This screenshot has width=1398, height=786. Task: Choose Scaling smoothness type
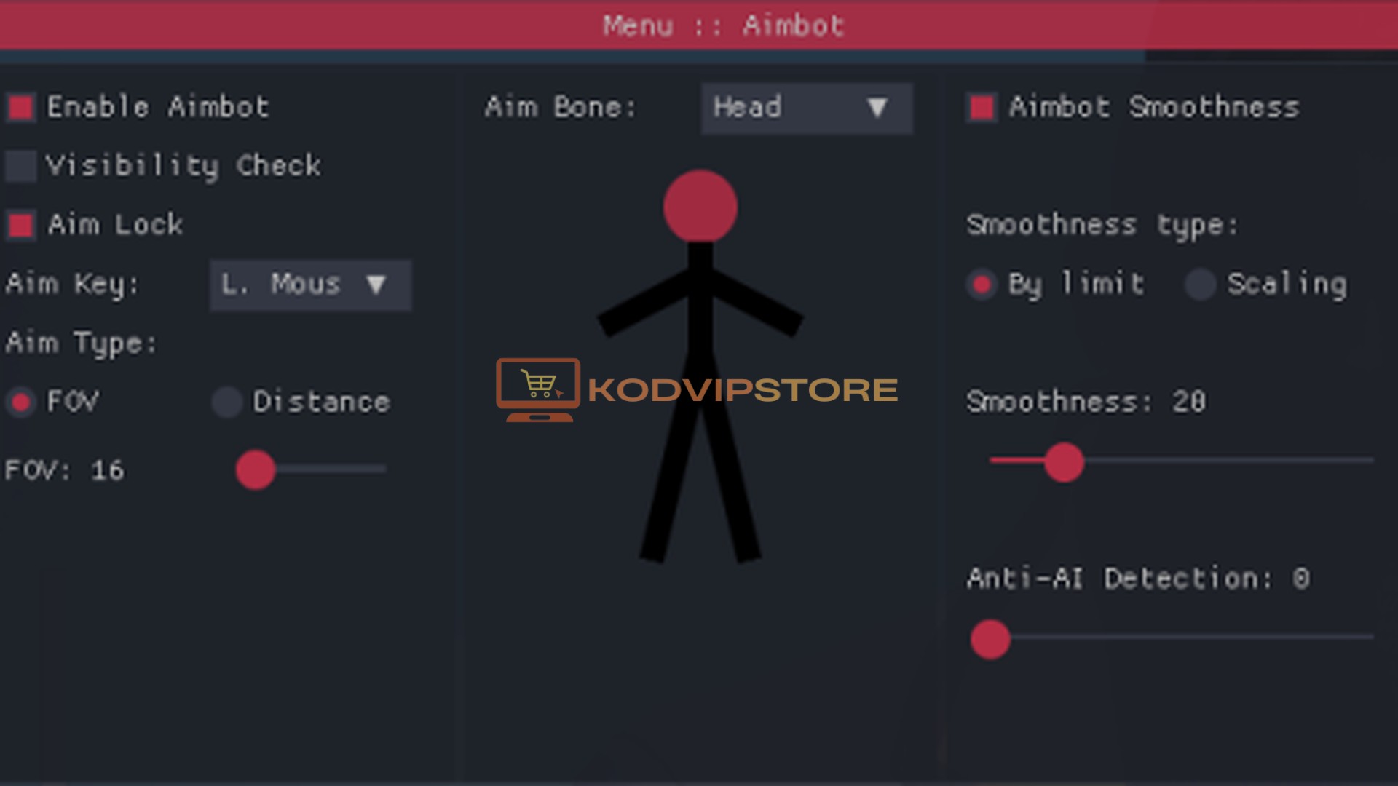(1200, 285)
